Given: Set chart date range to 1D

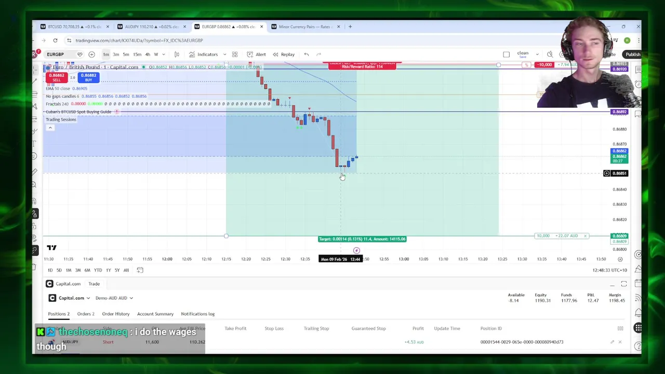Looking at the screenshot, I should [x=50, y=270].
